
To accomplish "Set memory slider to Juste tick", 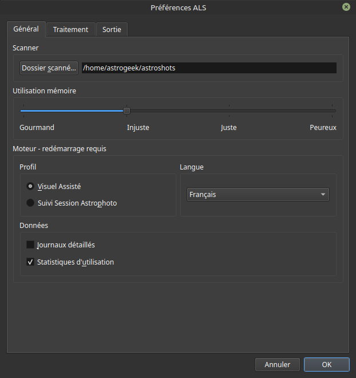I will [229, 111].
